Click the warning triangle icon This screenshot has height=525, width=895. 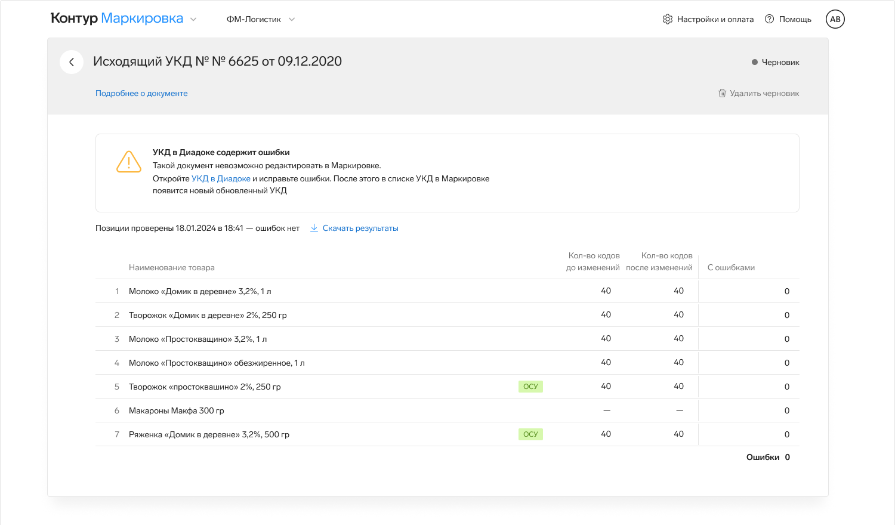point(129,162)
